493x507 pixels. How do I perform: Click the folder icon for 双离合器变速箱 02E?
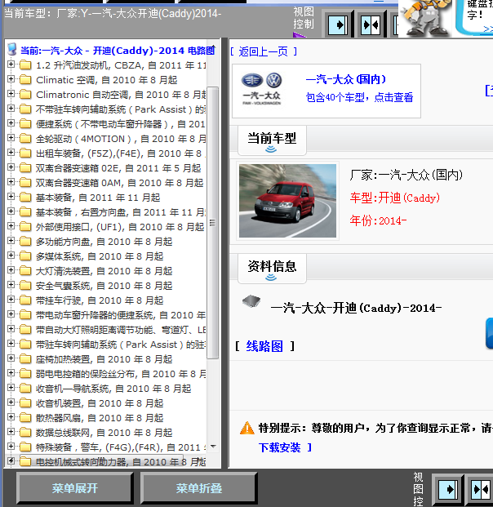click(x=25, y=168)
